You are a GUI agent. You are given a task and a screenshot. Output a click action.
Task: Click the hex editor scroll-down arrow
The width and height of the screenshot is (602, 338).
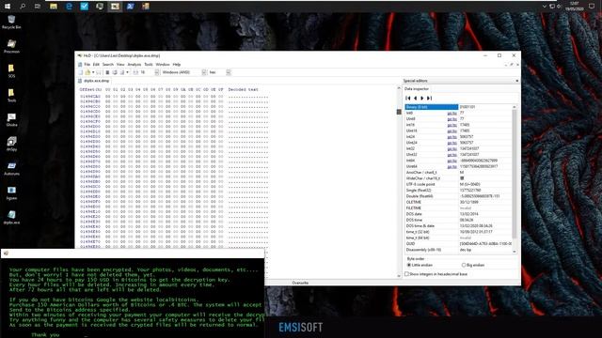click(x=399, y=275)
